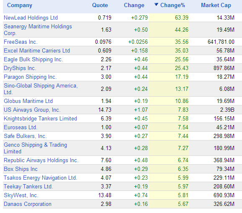
Task: Select FreeSeas market cap 641,781.00
Action: (221, 42)
